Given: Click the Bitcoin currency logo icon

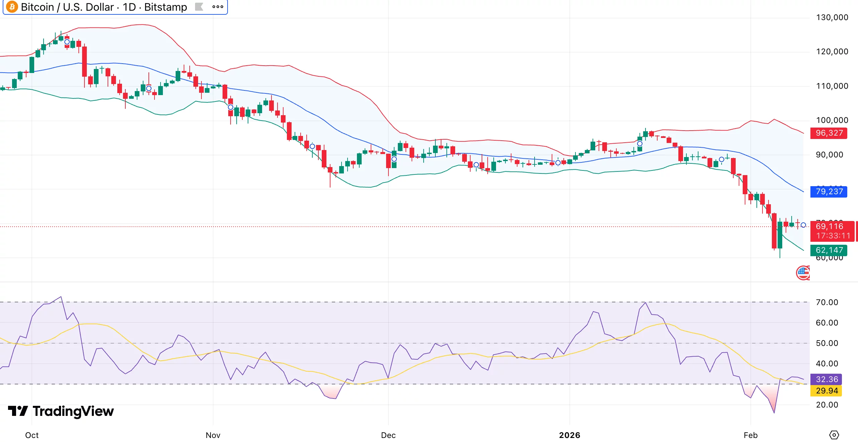Looking at the screenshot, I should click(x=12, y=7).
